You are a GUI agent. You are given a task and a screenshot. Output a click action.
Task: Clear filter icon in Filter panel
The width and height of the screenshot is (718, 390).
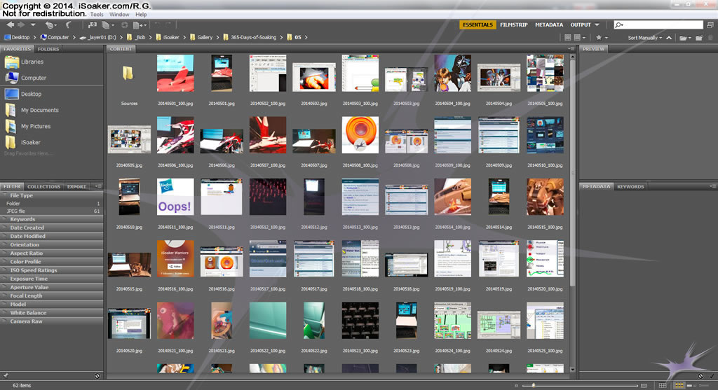[x=97, y=376]
